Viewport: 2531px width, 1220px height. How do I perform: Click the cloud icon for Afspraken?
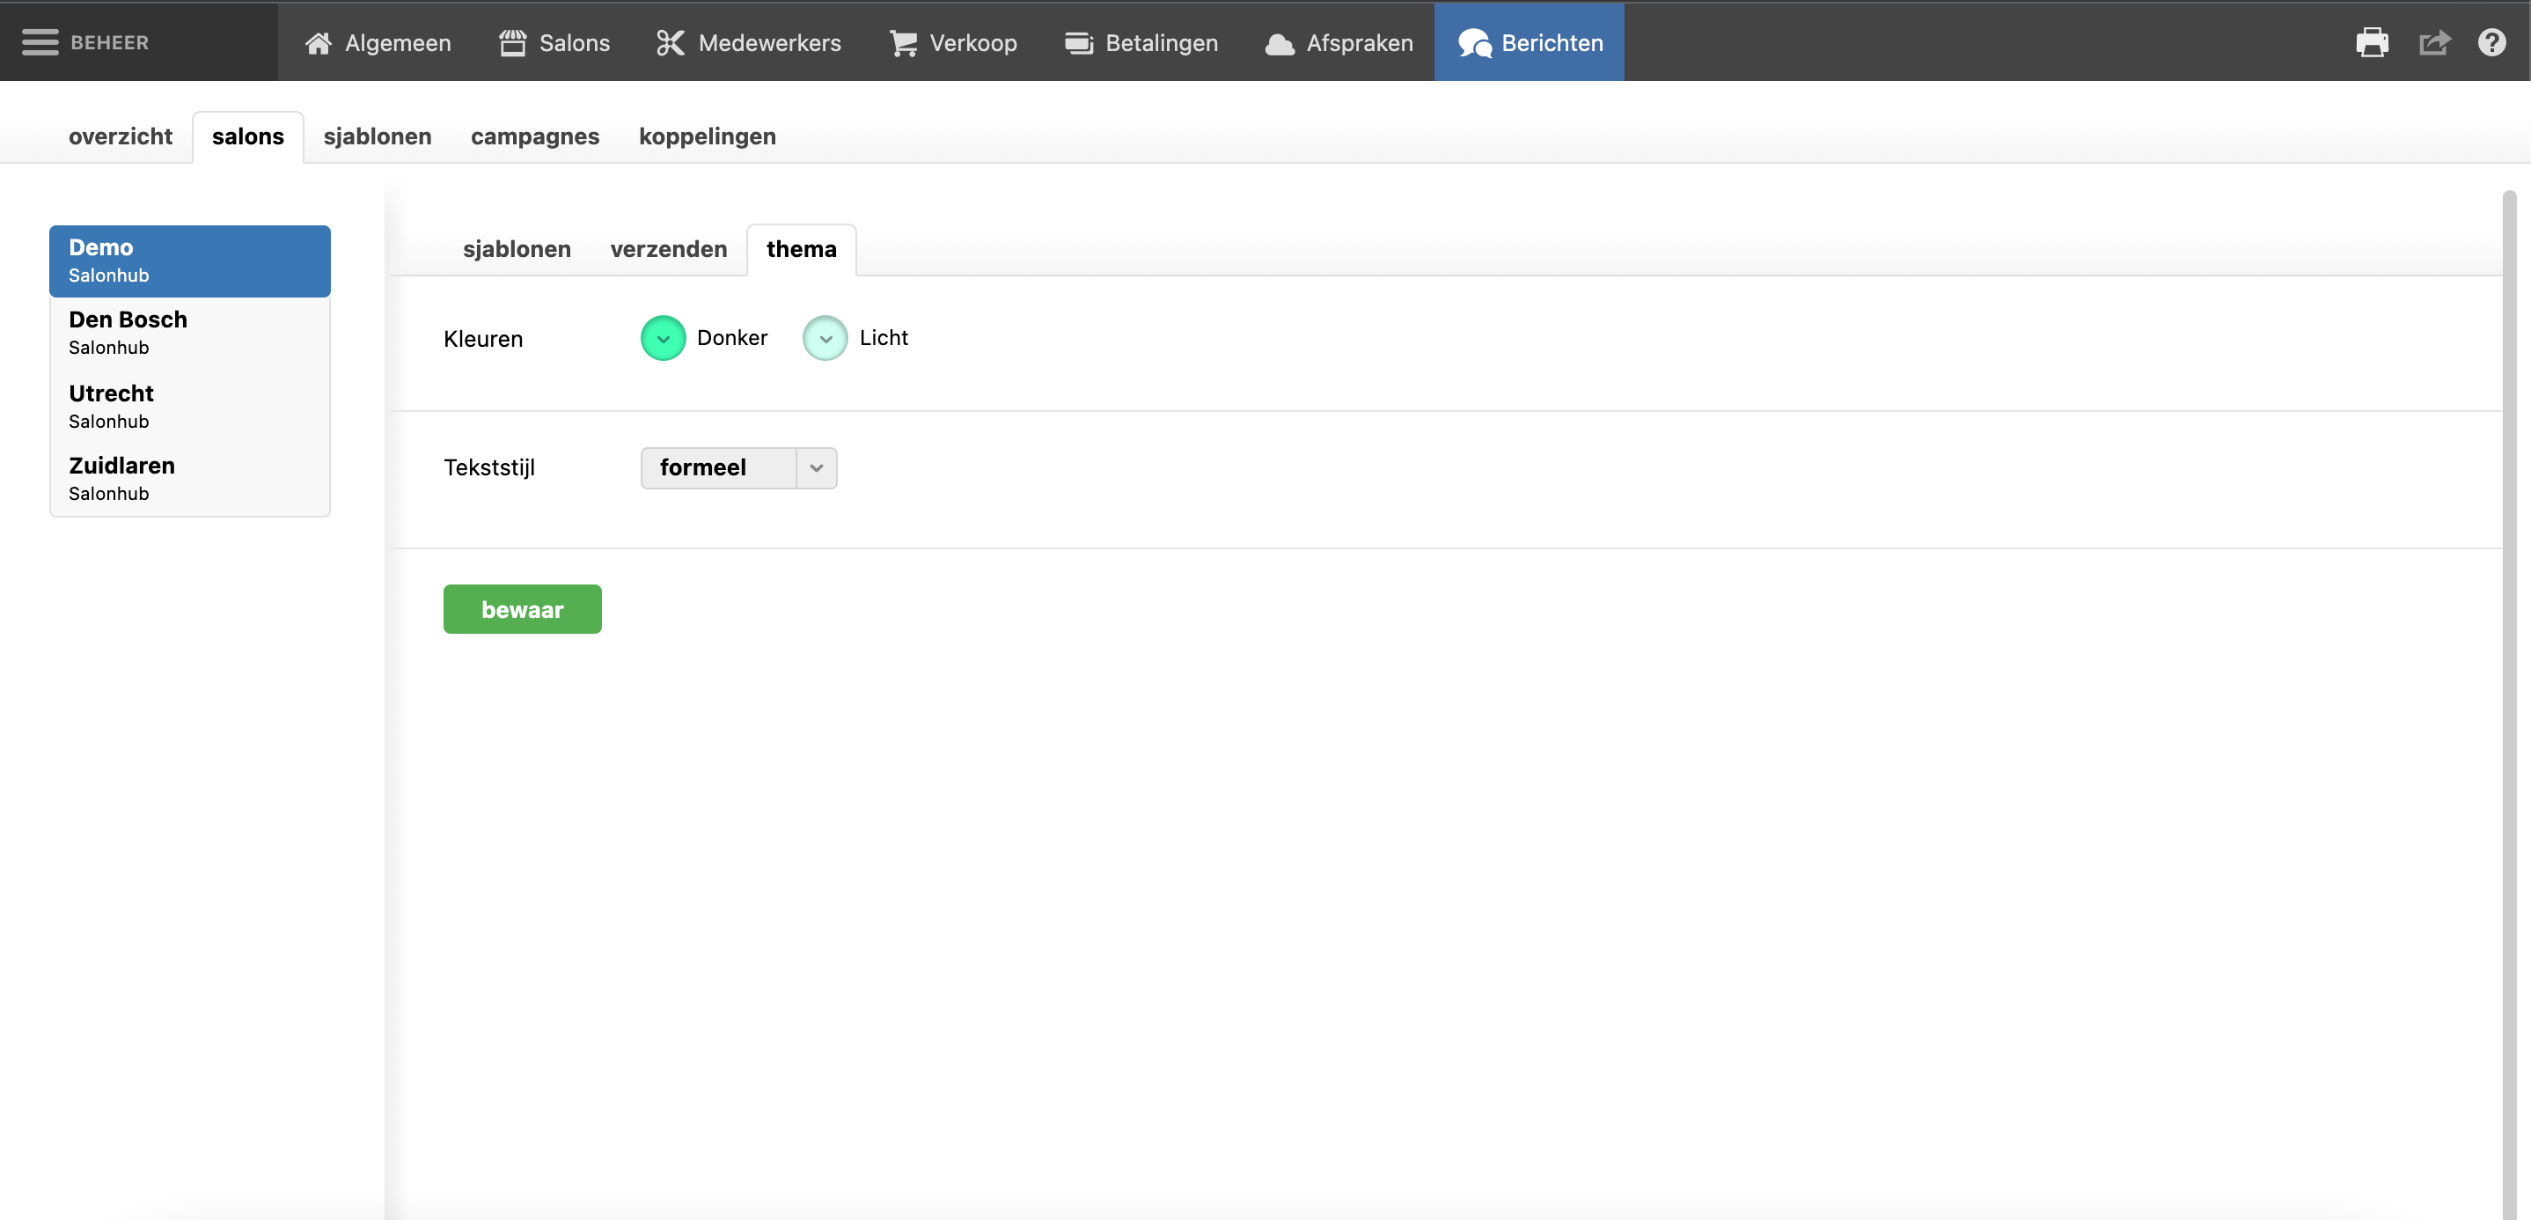pyautogui.click(x=1279, y=43)
